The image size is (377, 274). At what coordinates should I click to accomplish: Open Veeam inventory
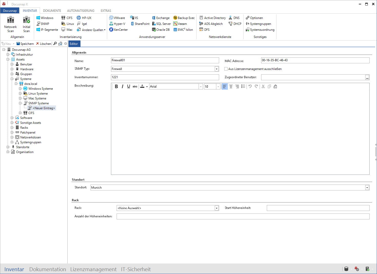point(180,24)
